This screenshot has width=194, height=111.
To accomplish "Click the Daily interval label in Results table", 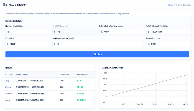I will tap(7, 80).
